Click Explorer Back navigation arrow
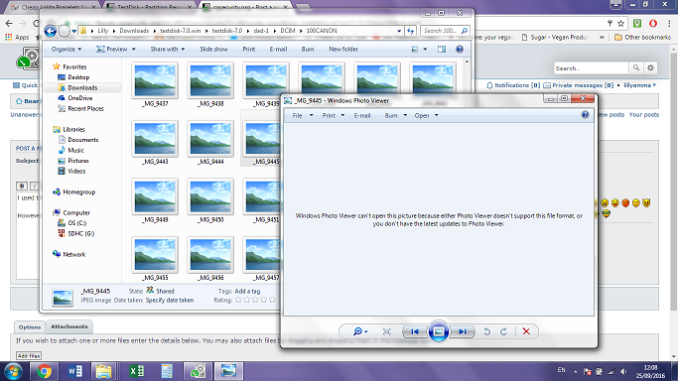 coord(51,31)
